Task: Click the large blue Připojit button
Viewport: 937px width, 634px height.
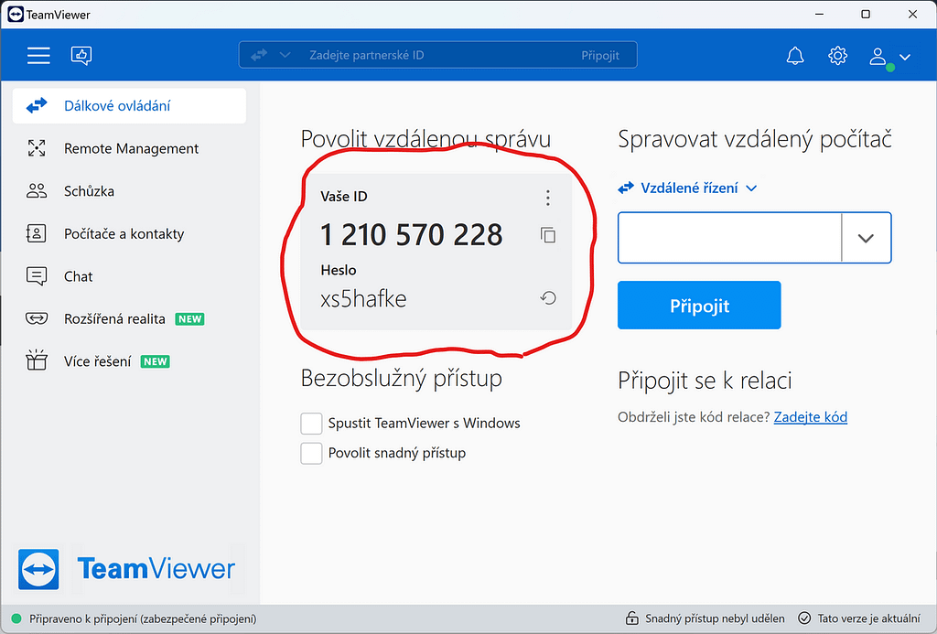Action: (699, 306)
